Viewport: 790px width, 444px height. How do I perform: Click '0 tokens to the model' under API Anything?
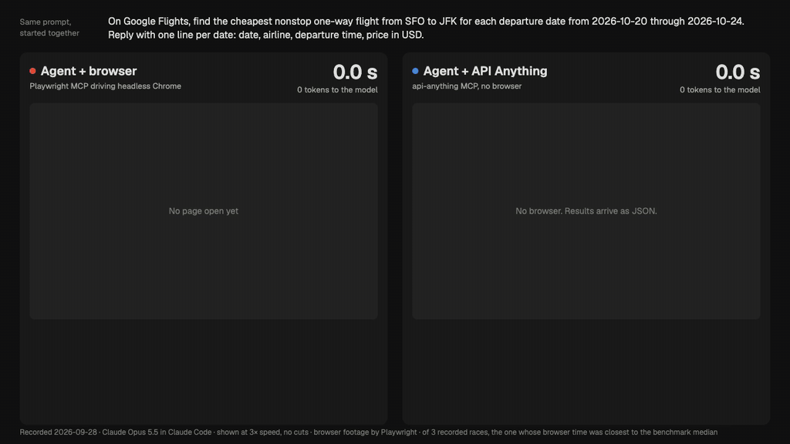(720, 89)
